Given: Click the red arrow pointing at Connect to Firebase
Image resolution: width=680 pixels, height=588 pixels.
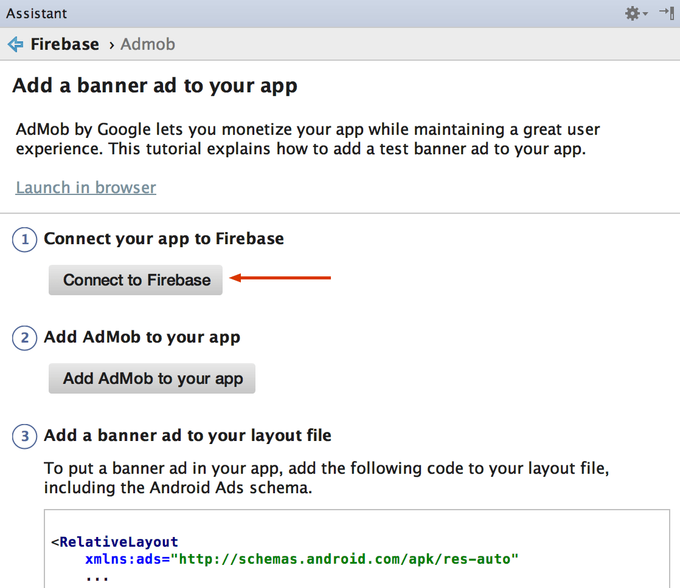Looking at the screenshot, I should pyautogui.click(x=280, y=278).
